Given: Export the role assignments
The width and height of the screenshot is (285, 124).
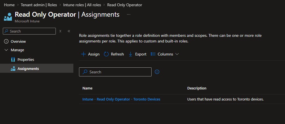Looking at the screenshot, I should coord(137,54).
